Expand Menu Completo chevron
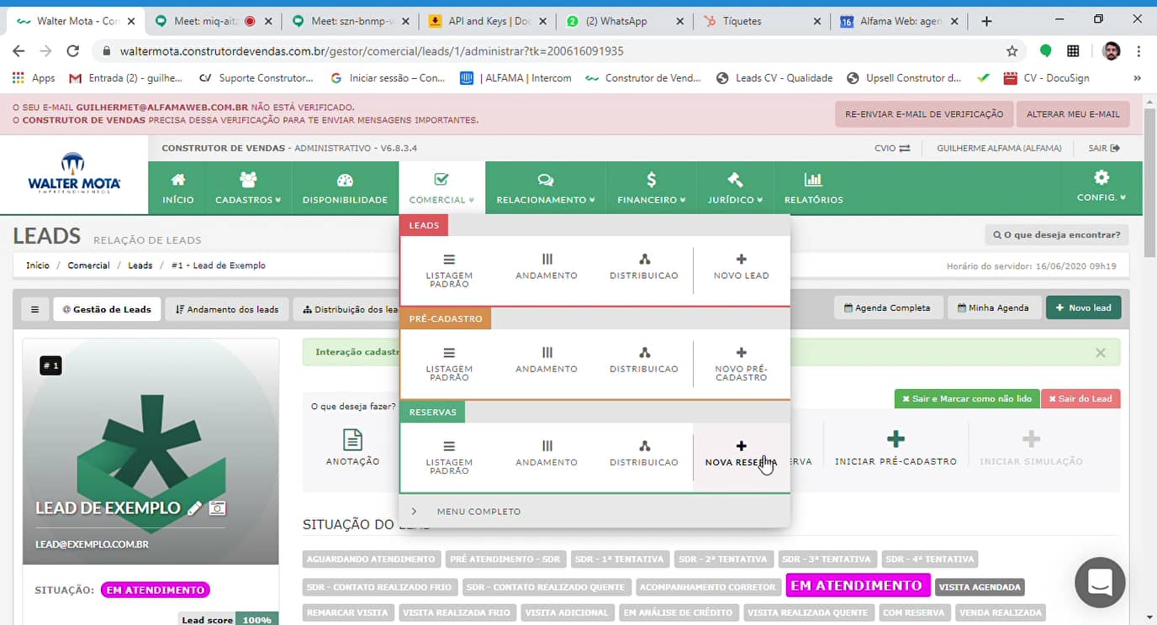Screen dimensions: 1157x625 tap(415, 511)
